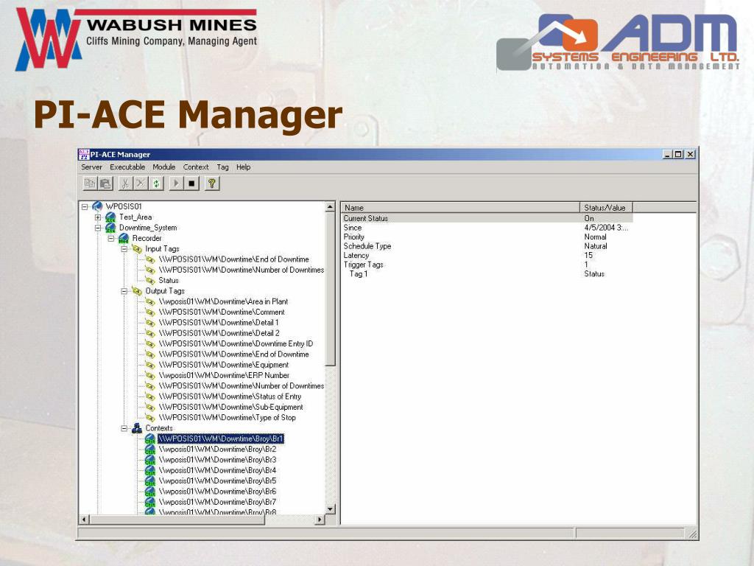
Task: Click the Status input tag icon
Action: pyautogui.click(x=150, y=281)
